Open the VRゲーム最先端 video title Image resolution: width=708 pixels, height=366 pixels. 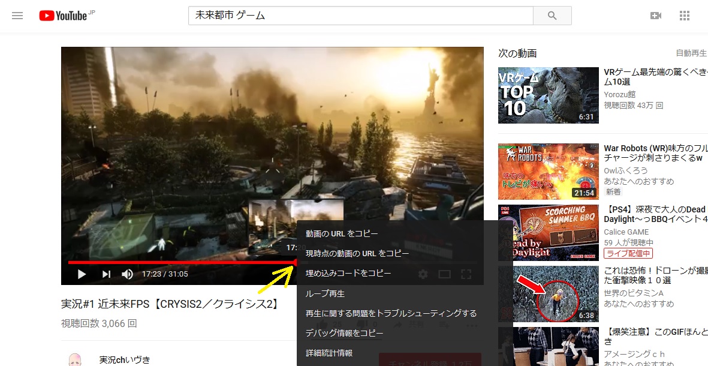pyautogui.click(x=656, y=77)
